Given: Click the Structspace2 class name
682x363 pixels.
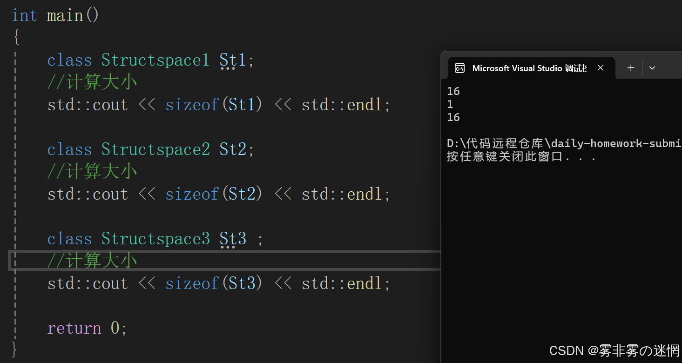Looking at the screenshot, I should [155, 149].
